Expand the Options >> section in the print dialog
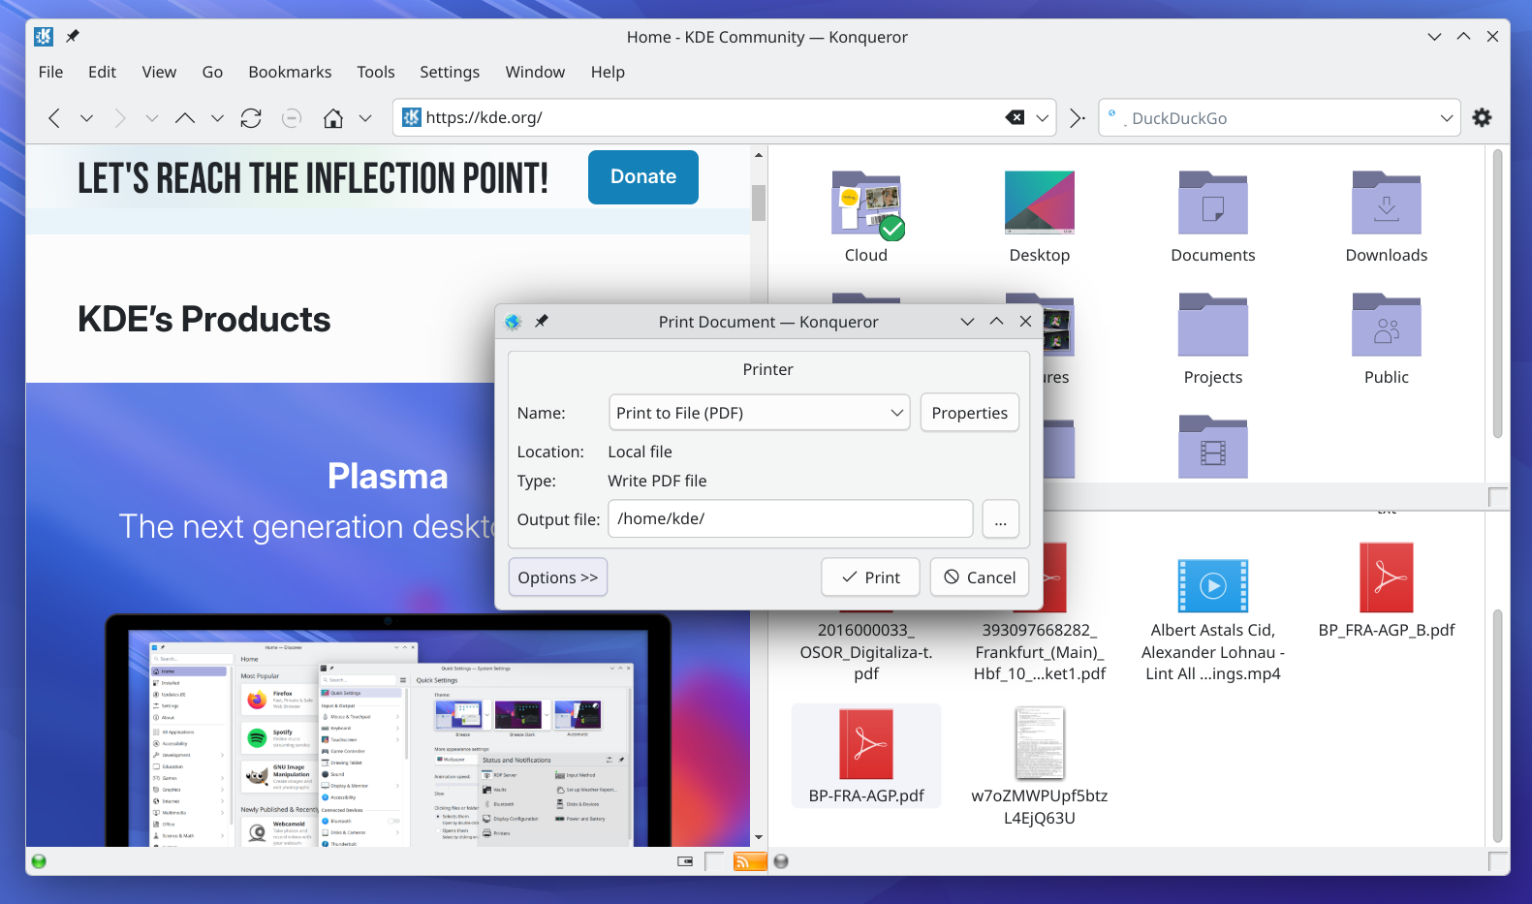The image size is (1532, 904). pos(557,577)
